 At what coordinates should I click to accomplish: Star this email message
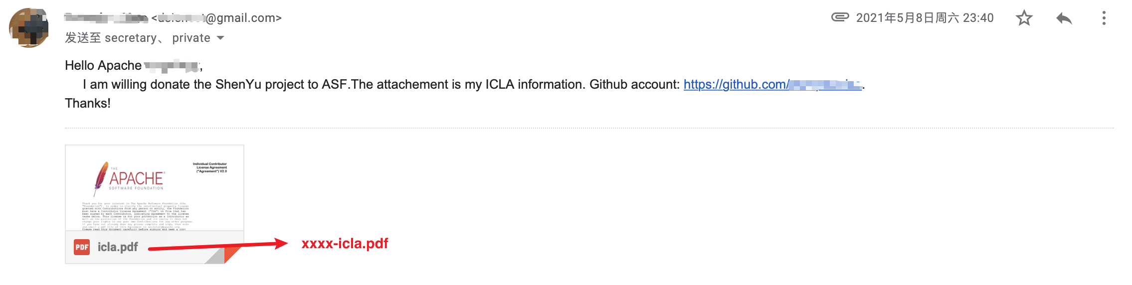click(x=1024, y=18)
